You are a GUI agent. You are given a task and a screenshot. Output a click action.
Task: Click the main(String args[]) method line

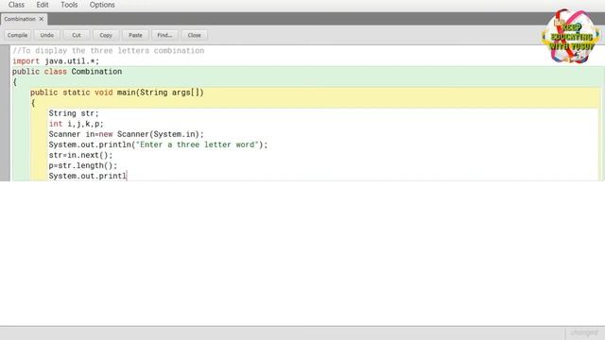[x=117, y=93]
